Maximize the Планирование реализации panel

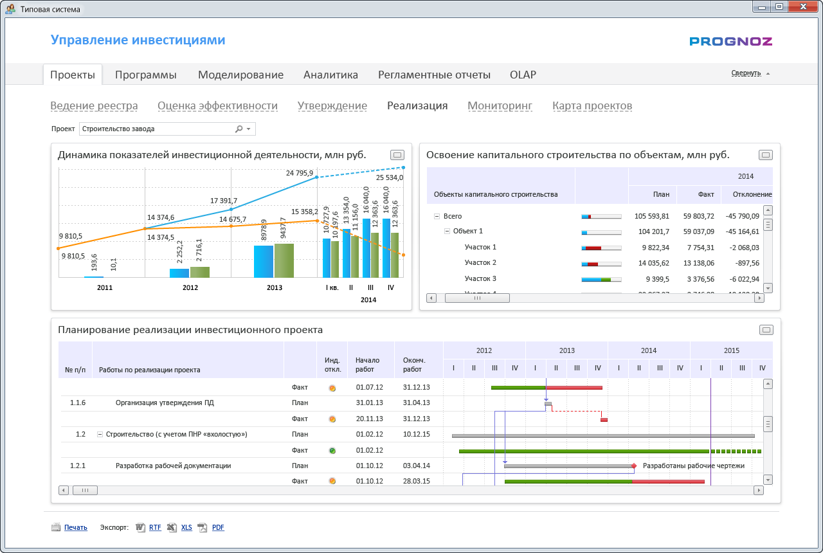click(766, 330)
